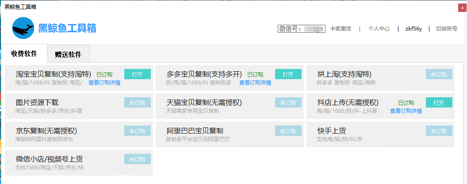This screenshot has width=467, height=184.
Task: Click 已订购 status on 抖店上传 card
Action: (x=406, y=103)
